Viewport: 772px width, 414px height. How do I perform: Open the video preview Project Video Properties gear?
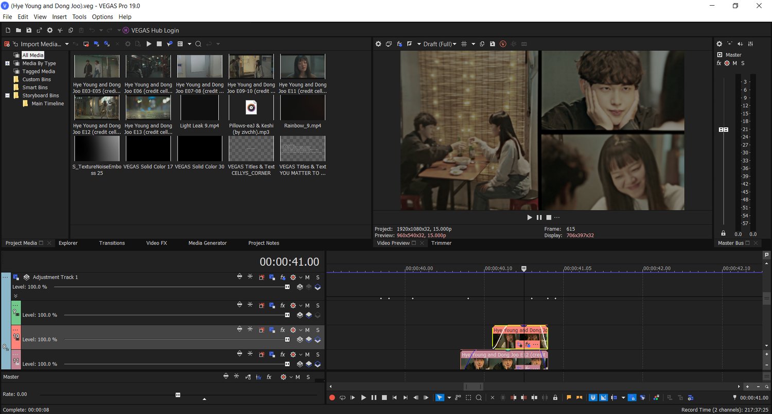coord(378,44)
